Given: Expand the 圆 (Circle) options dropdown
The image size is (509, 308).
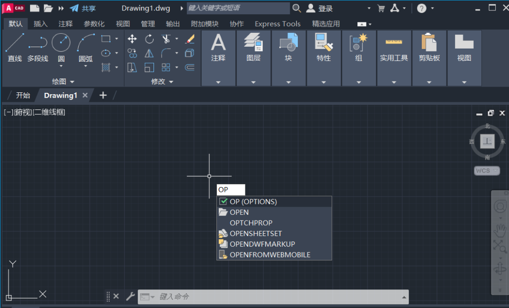Looking at the screenshot, I should (61, 66).
